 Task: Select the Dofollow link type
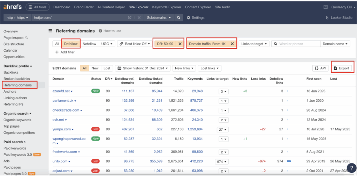[x=71, y=44]
